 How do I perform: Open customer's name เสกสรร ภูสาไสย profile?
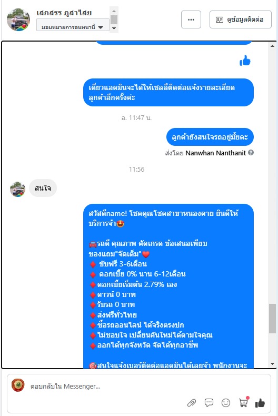coord(64,13)
